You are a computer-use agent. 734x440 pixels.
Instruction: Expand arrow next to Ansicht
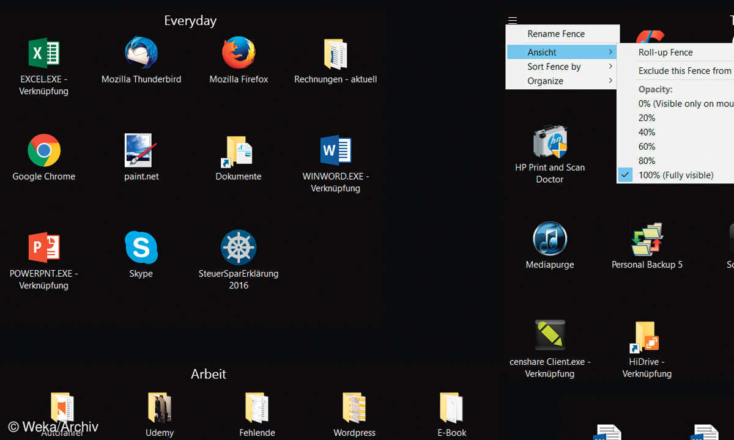[x=610, y=52]
